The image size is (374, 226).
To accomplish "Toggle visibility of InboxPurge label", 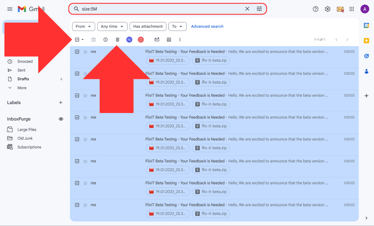I will pos(61,119).
